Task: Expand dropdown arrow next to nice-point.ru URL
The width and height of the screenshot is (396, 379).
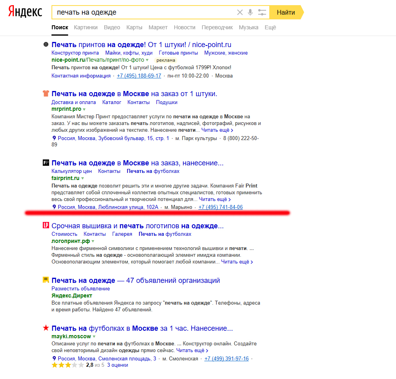Action: (147, 60)
